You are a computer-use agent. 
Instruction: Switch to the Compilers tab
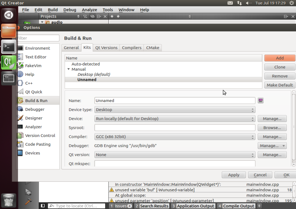[132, 48]
